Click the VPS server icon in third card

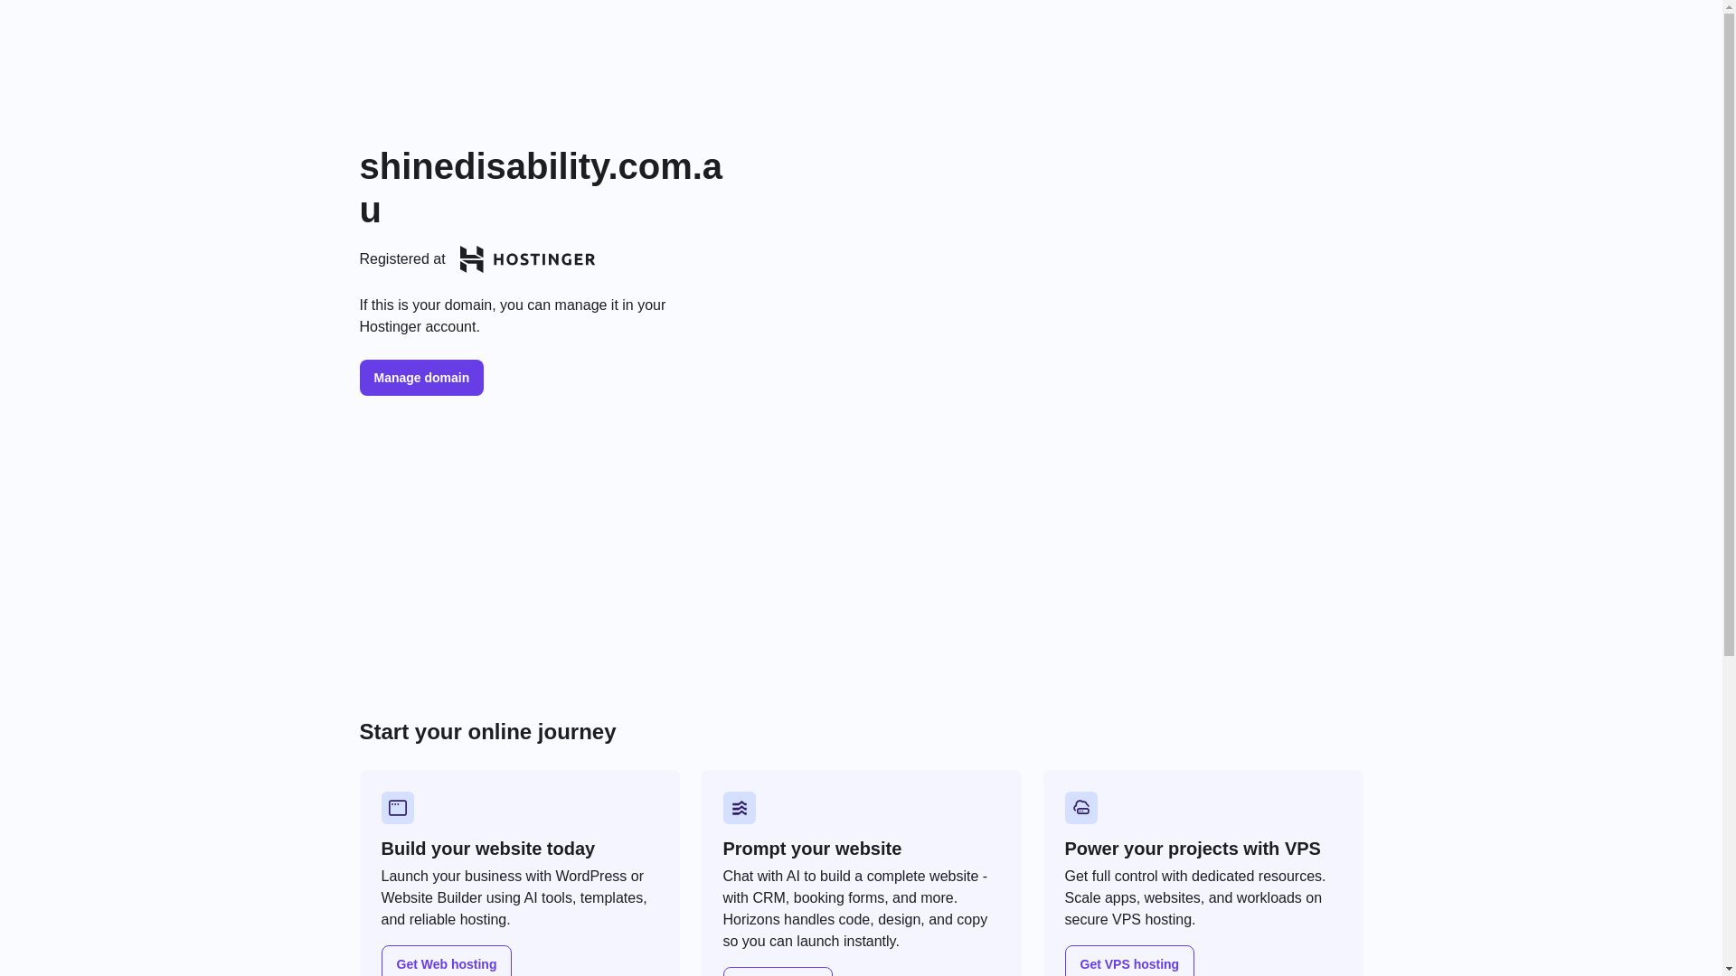1081,808
